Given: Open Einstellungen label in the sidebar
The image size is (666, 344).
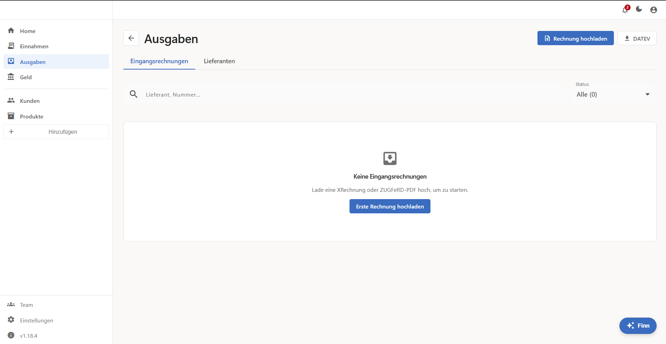Looking at the screenshot, I should click(x=36, y=320).
